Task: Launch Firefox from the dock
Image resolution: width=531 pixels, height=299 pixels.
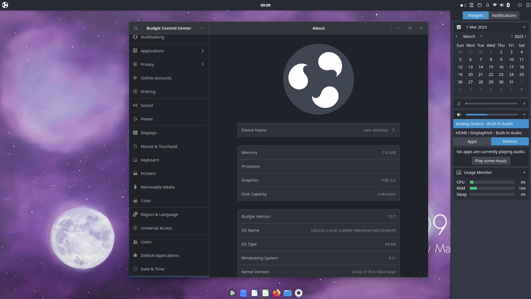Action: coord(277,293)
